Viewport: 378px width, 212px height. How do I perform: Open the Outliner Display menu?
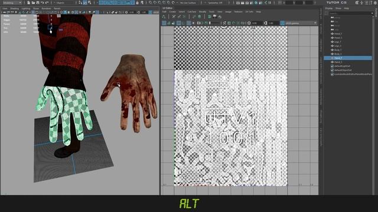329,8
